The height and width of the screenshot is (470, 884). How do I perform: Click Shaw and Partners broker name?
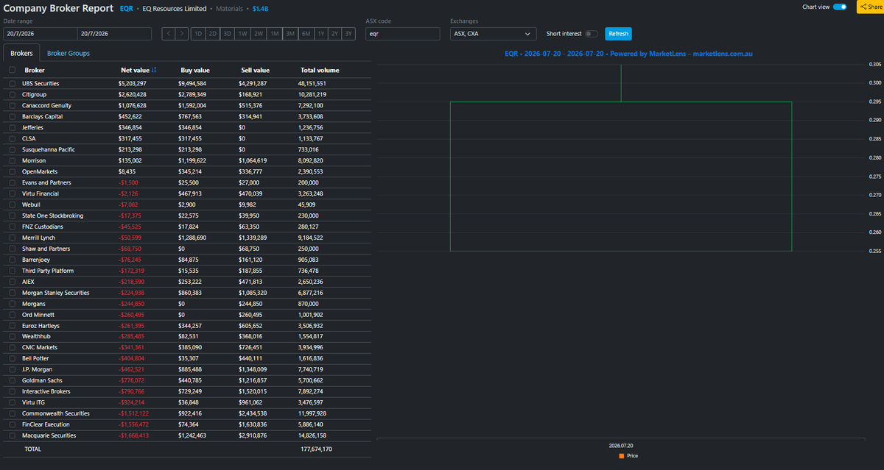44,249
